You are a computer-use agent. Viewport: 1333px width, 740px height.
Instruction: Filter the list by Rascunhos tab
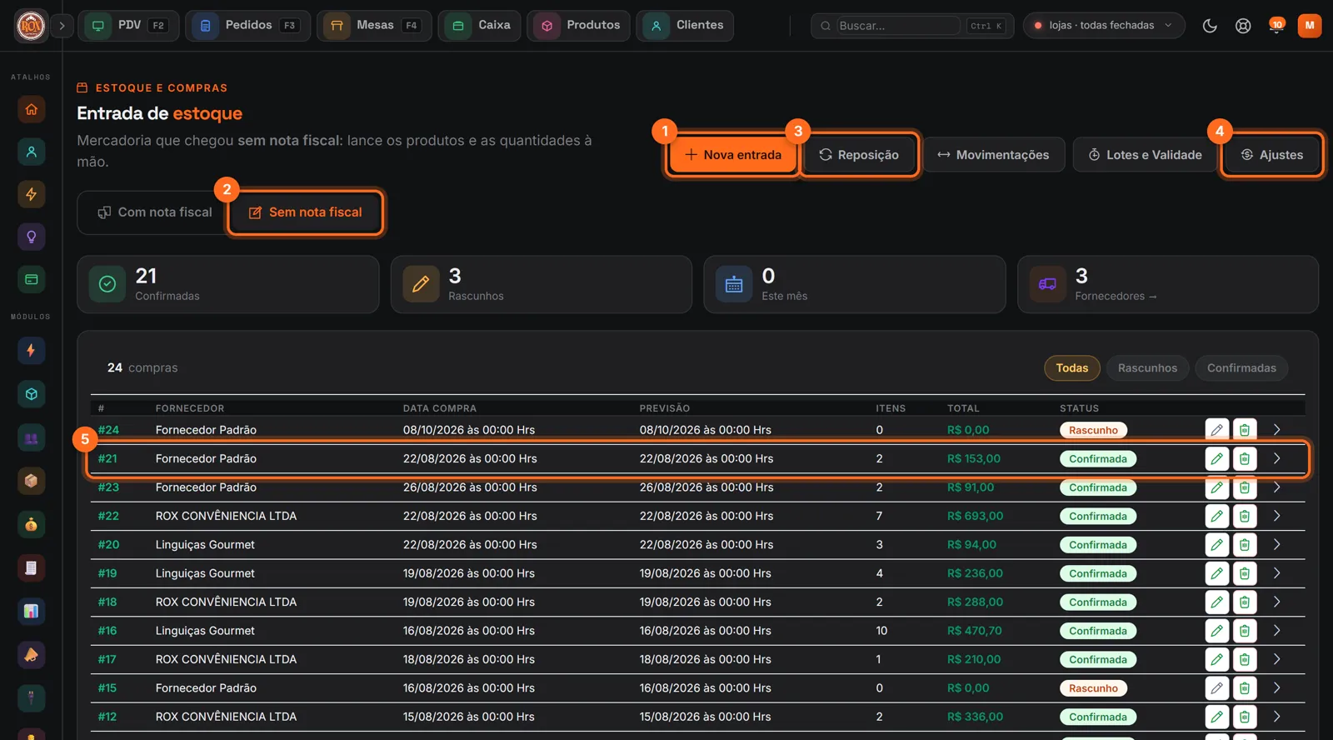tap(1147, 368)
